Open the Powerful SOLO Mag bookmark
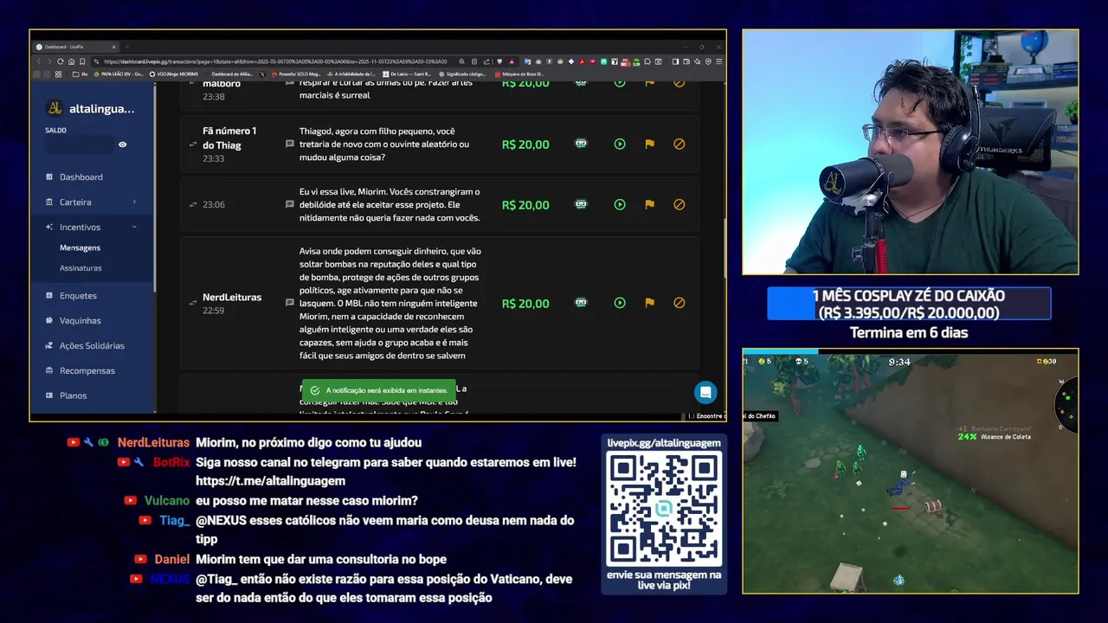Screen dimensions: 1108x623 pos(298,74)
